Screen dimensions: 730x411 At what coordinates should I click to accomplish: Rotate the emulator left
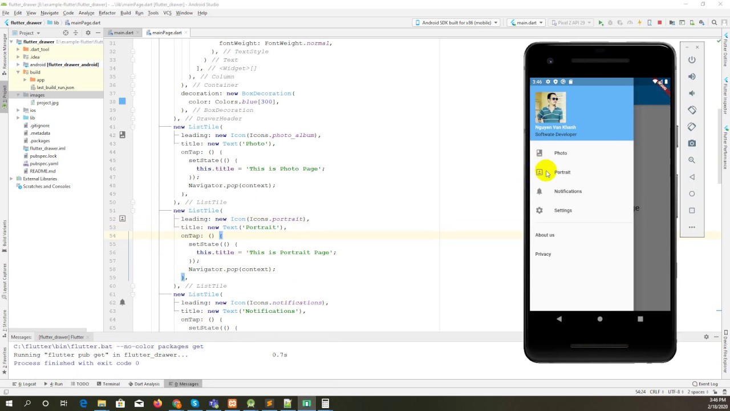click(x=692, y=110)
